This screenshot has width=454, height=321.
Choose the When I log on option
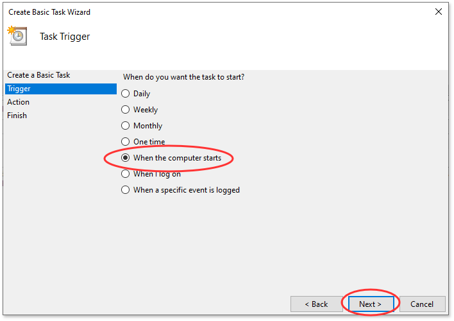pos(126,174)
